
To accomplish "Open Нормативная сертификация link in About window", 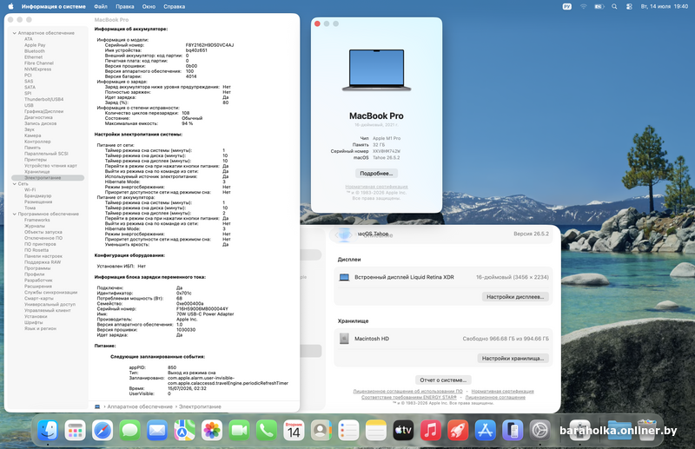I will [376, 187].
